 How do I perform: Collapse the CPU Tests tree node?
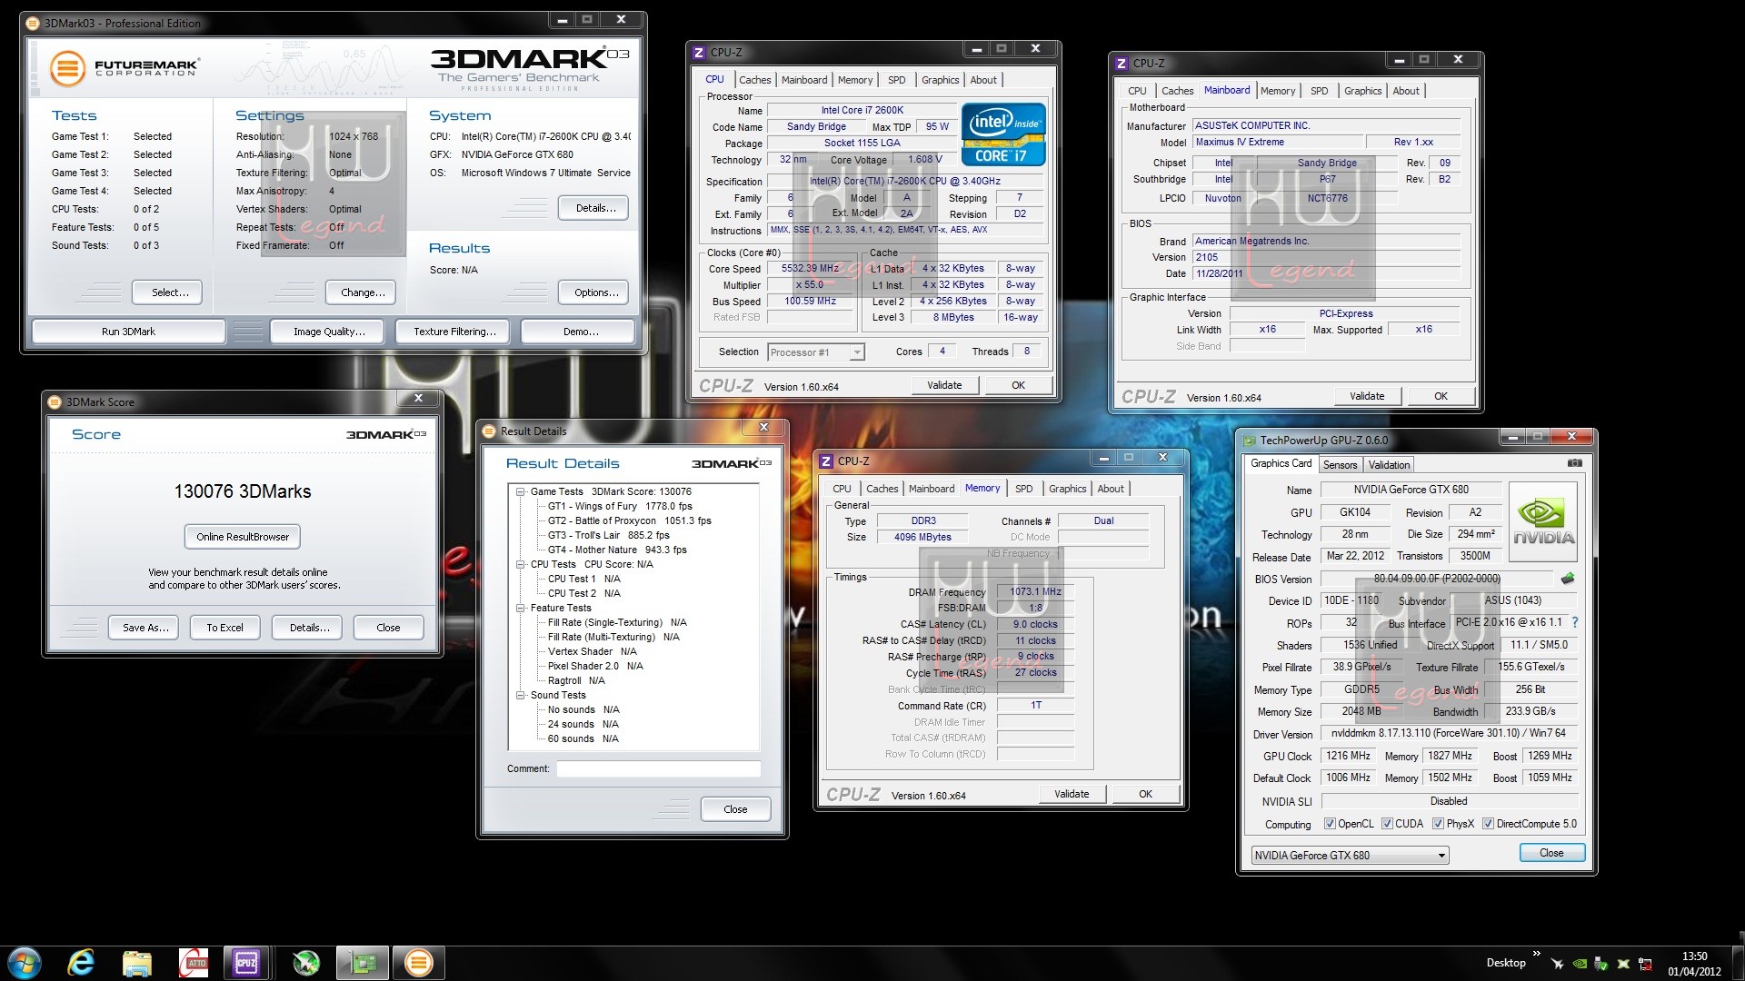[521, 564]
